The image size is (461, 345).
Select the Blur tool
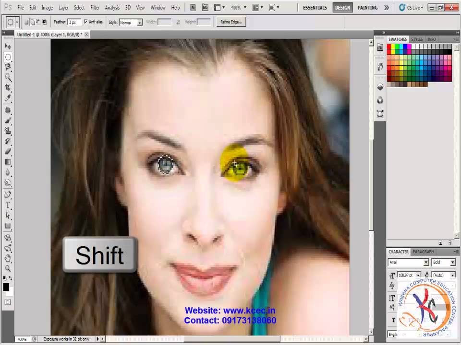[8, 172]
